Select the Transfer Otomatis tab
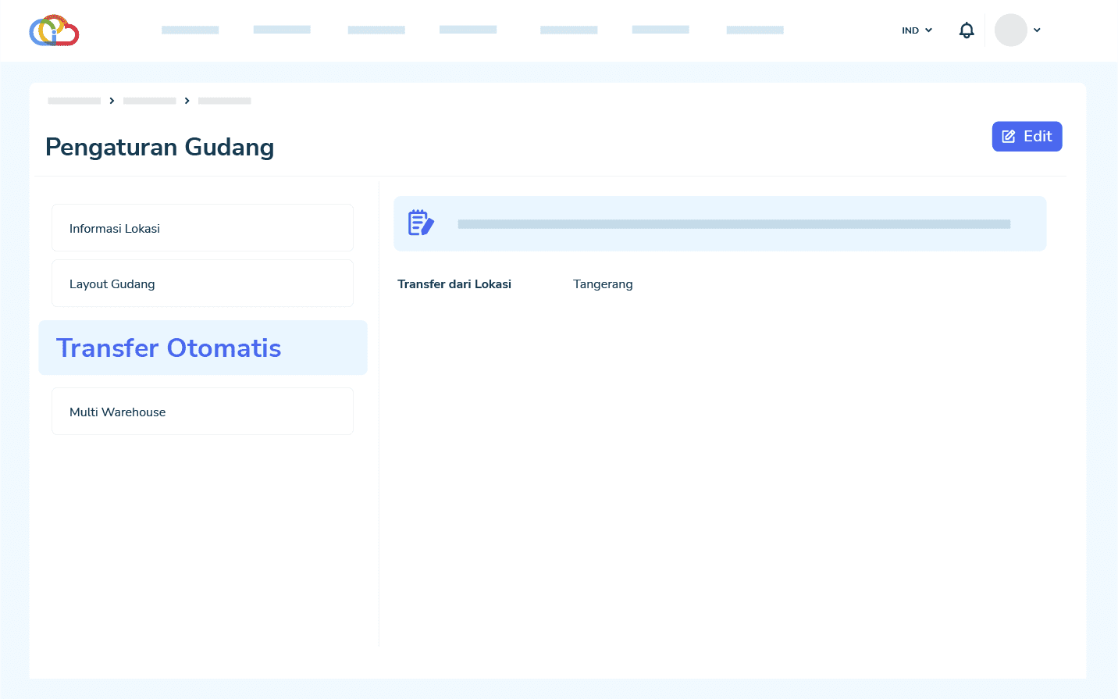The width and height of the screenshot is (1118, 699). coord(202,348)
